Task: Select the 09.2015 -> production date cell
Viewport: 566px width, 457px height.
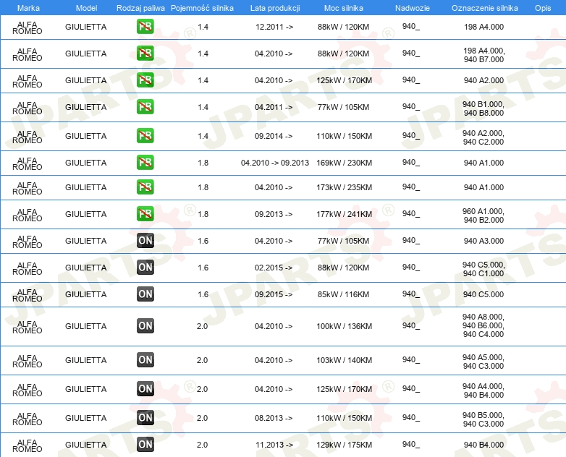Action: point(274,294)
